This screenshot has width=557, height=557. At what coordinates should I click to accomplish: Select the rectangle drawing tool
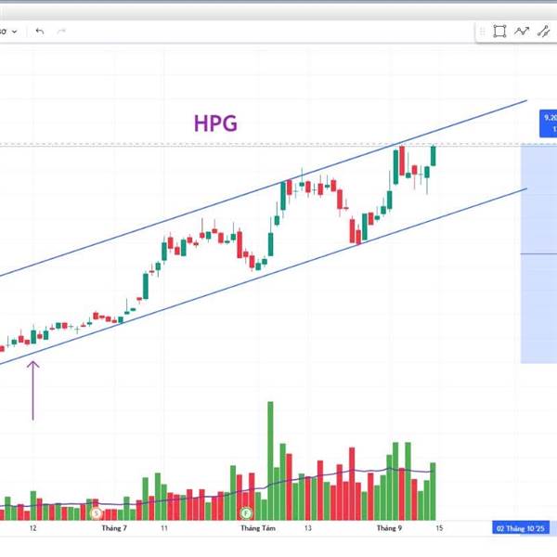tap(499, 32)
